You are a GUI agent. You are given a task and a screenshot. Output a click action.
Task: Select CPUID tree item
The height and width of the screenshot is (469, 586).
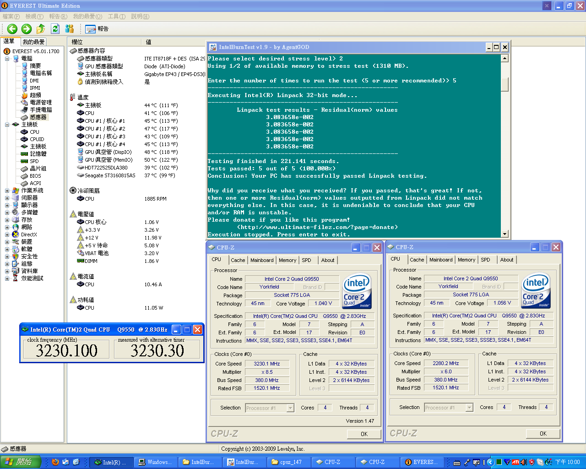(37, 139)
